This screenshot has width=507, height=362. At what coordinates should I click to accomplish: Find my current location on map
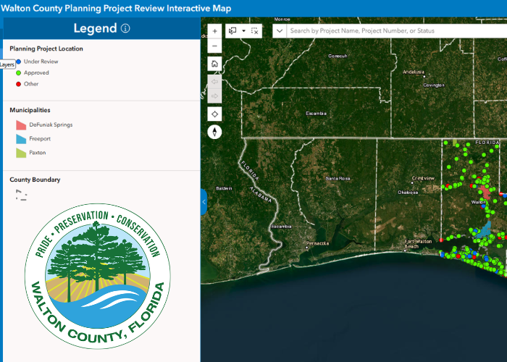(214, 114)
